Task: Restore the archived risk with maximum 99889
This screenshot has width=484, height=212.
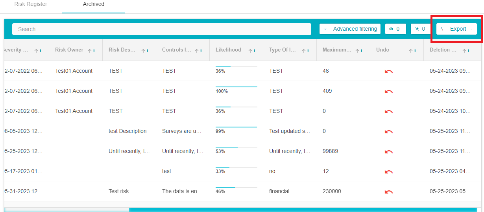Action: pos(388,151)
